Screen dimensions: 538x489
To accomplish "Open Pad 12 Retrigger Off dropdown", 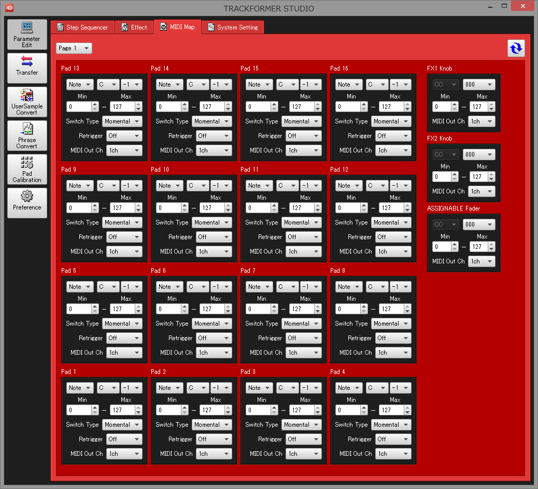I will [393, 237].
